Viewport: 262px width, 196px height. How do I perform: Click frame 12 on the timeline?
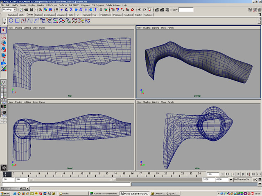click(98, 174)
